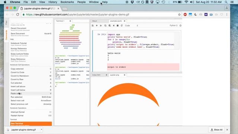Select the Restart Kernel command
Screen dimensions: 238x134
tap(31, 115)
